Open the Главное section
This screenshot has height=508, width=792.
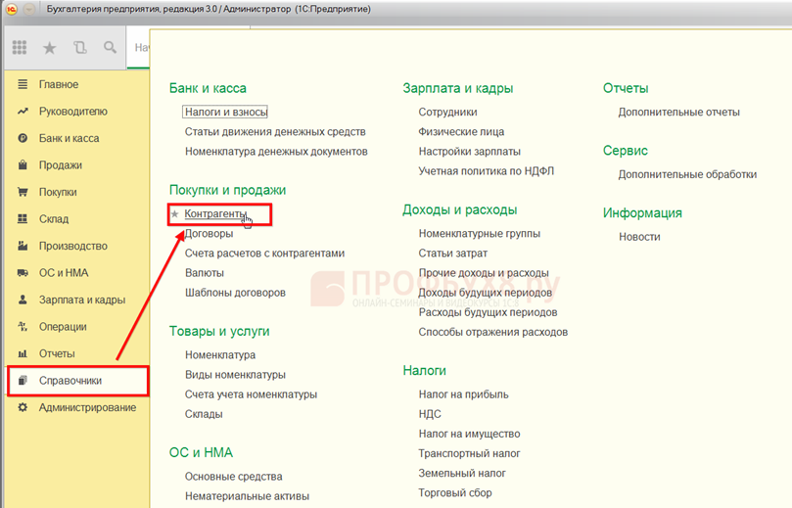pyautogui.click(x=59, y=84)
